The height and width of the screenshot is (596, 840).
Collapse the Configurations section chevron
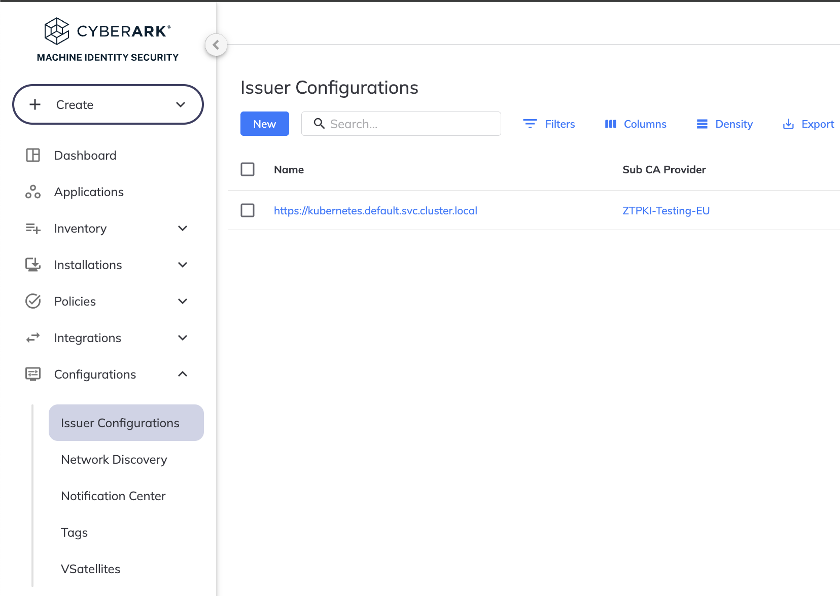pyautogui.click(x=183, y=374)
